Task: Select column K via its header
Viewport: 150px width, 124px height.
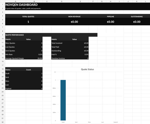Action: point(137,1)
